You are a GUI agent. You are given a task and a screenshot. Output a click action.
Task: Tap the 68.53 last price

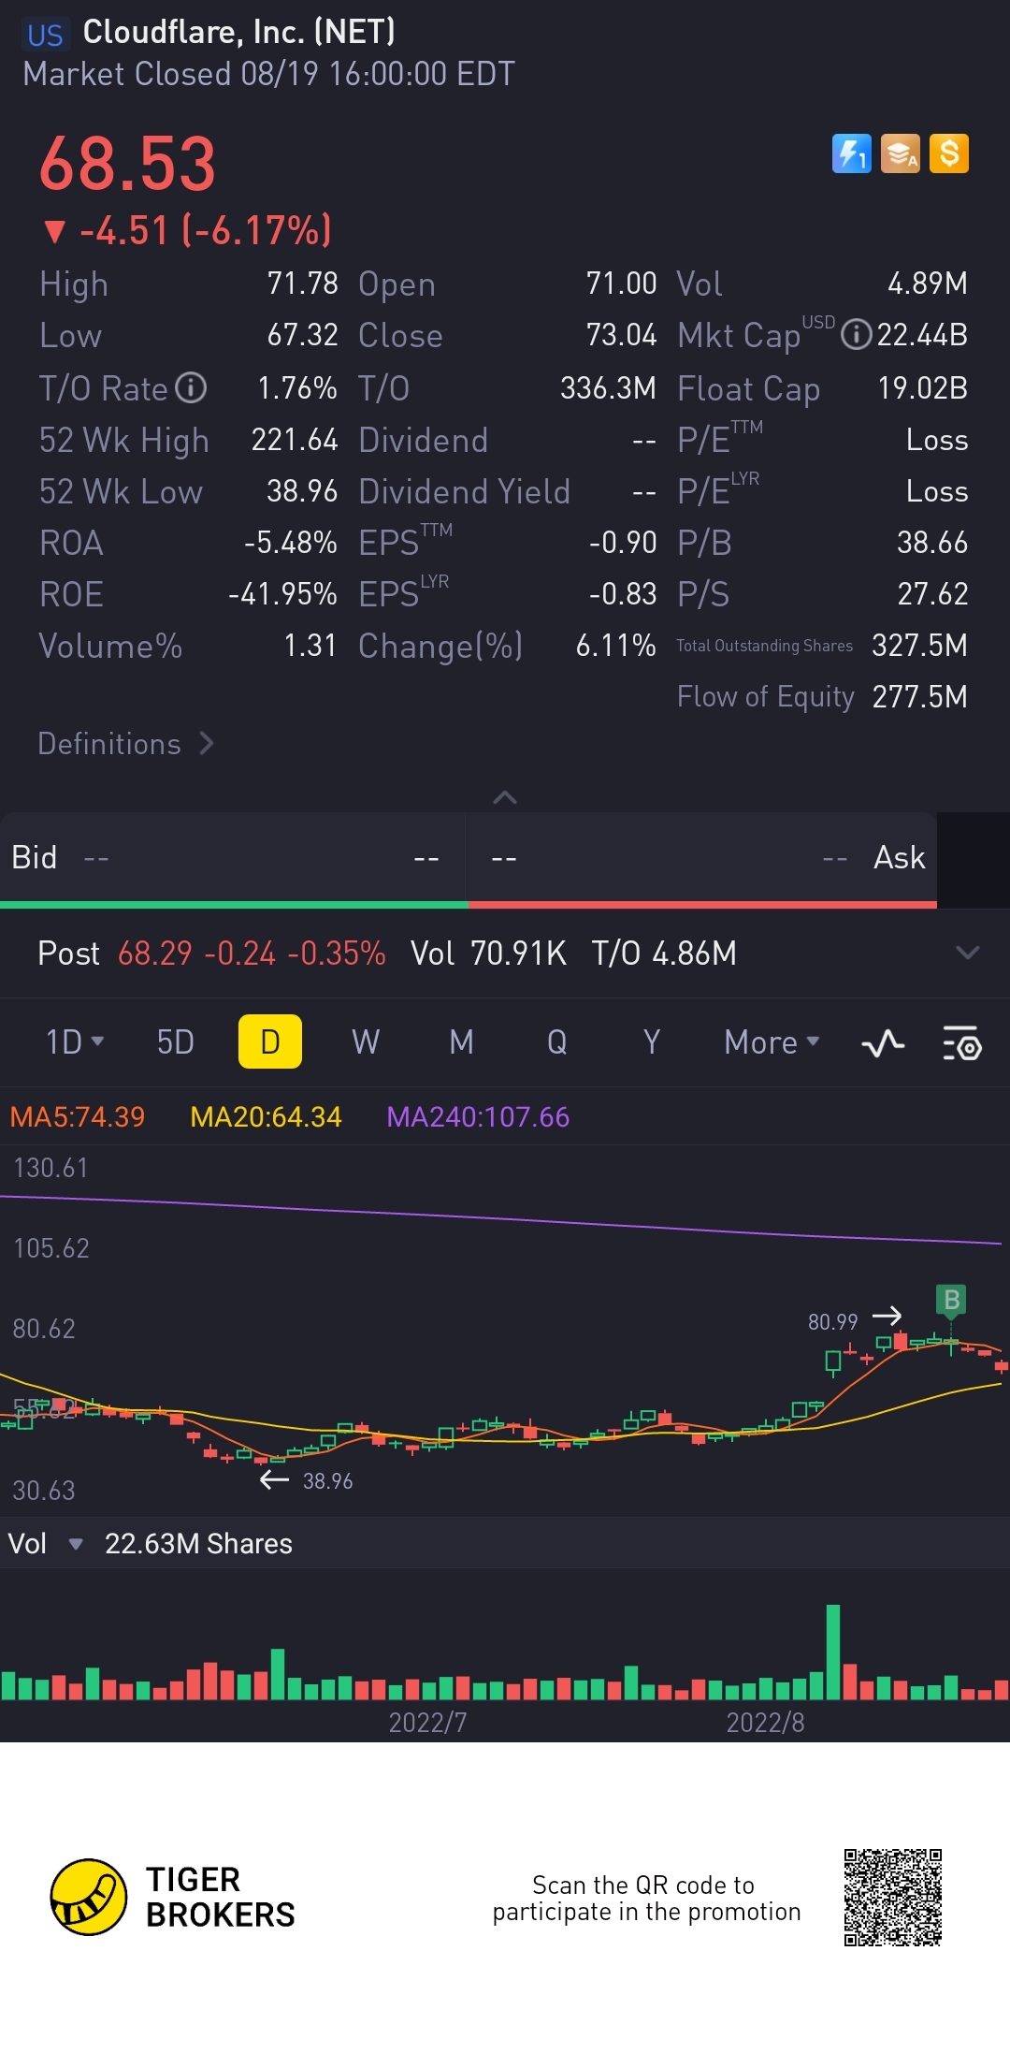pyautogui.click(x=127, y=164)
